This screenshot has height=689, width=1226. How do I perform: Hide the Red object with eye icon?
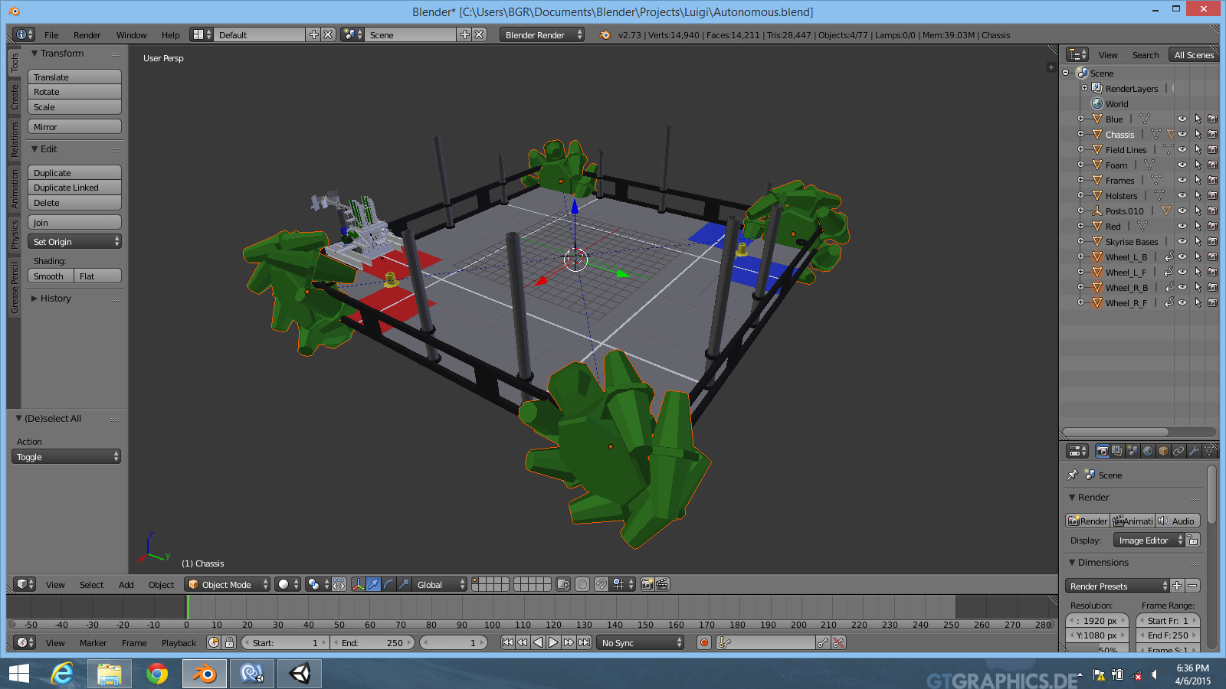click(1182, 226)
